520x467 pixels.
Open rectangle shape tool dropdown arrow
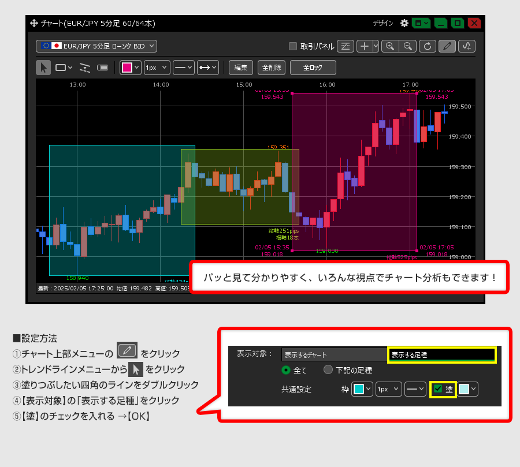pos(70,68)
